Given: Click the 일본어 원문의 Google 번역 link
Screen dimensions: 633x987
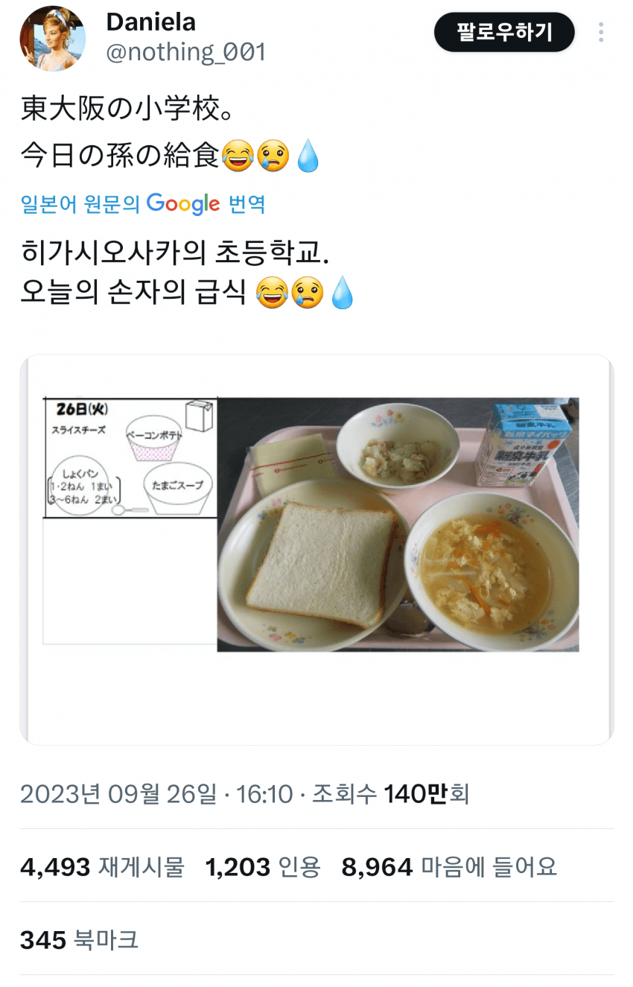Looking at the screenshot, I should pyautogui.click(x=143, y=204).
